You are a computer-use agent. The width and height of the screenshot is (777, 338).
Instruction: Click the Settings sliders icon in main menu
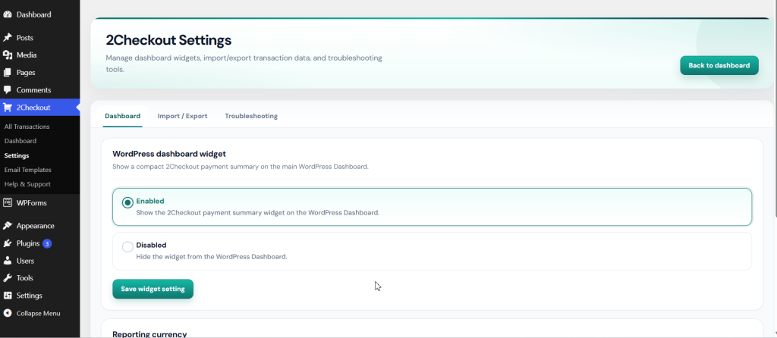tap(8, 296)
